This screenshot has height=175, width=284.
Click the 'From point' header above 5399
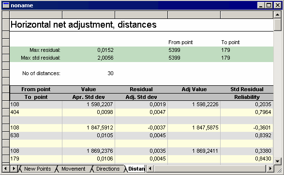[x=180, y=42]
